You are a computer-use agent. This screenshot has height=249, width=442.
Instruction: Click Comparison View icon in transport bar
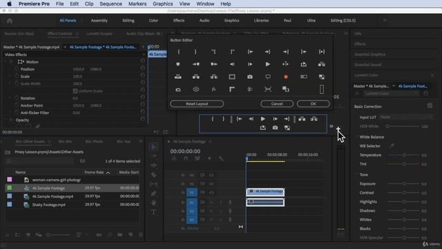[x=287, y=128]
